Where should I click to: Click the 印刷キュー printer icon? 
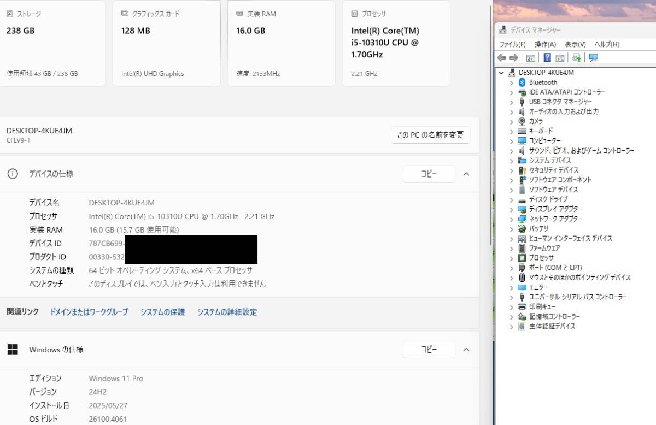[x=522, y=306]
